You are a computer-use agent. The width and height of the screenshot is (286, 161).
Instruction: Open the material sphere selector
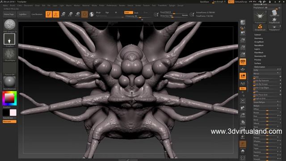pyautogui.click(x=9, y=82)
